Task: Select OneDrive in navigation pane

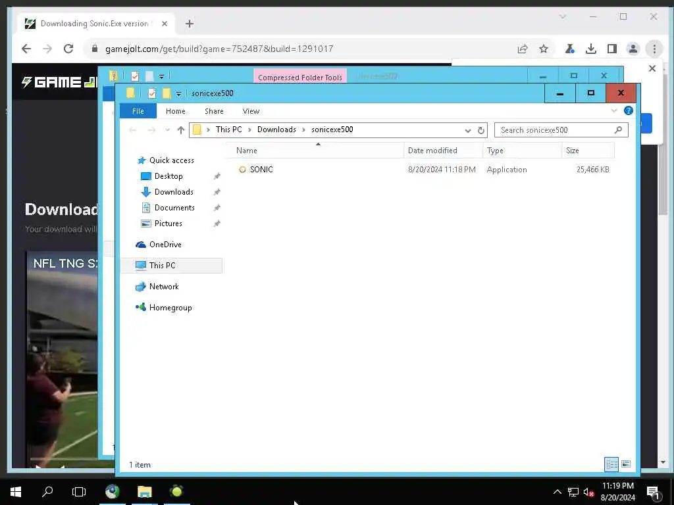Action: 165,245
